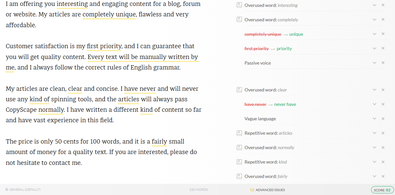
Task: Expand the 'have never → never have' suggestion
Action: pos(374,104)
